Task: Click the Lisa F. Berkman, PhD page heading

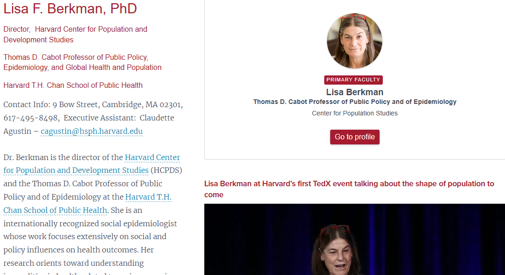Action: [70, 9]
